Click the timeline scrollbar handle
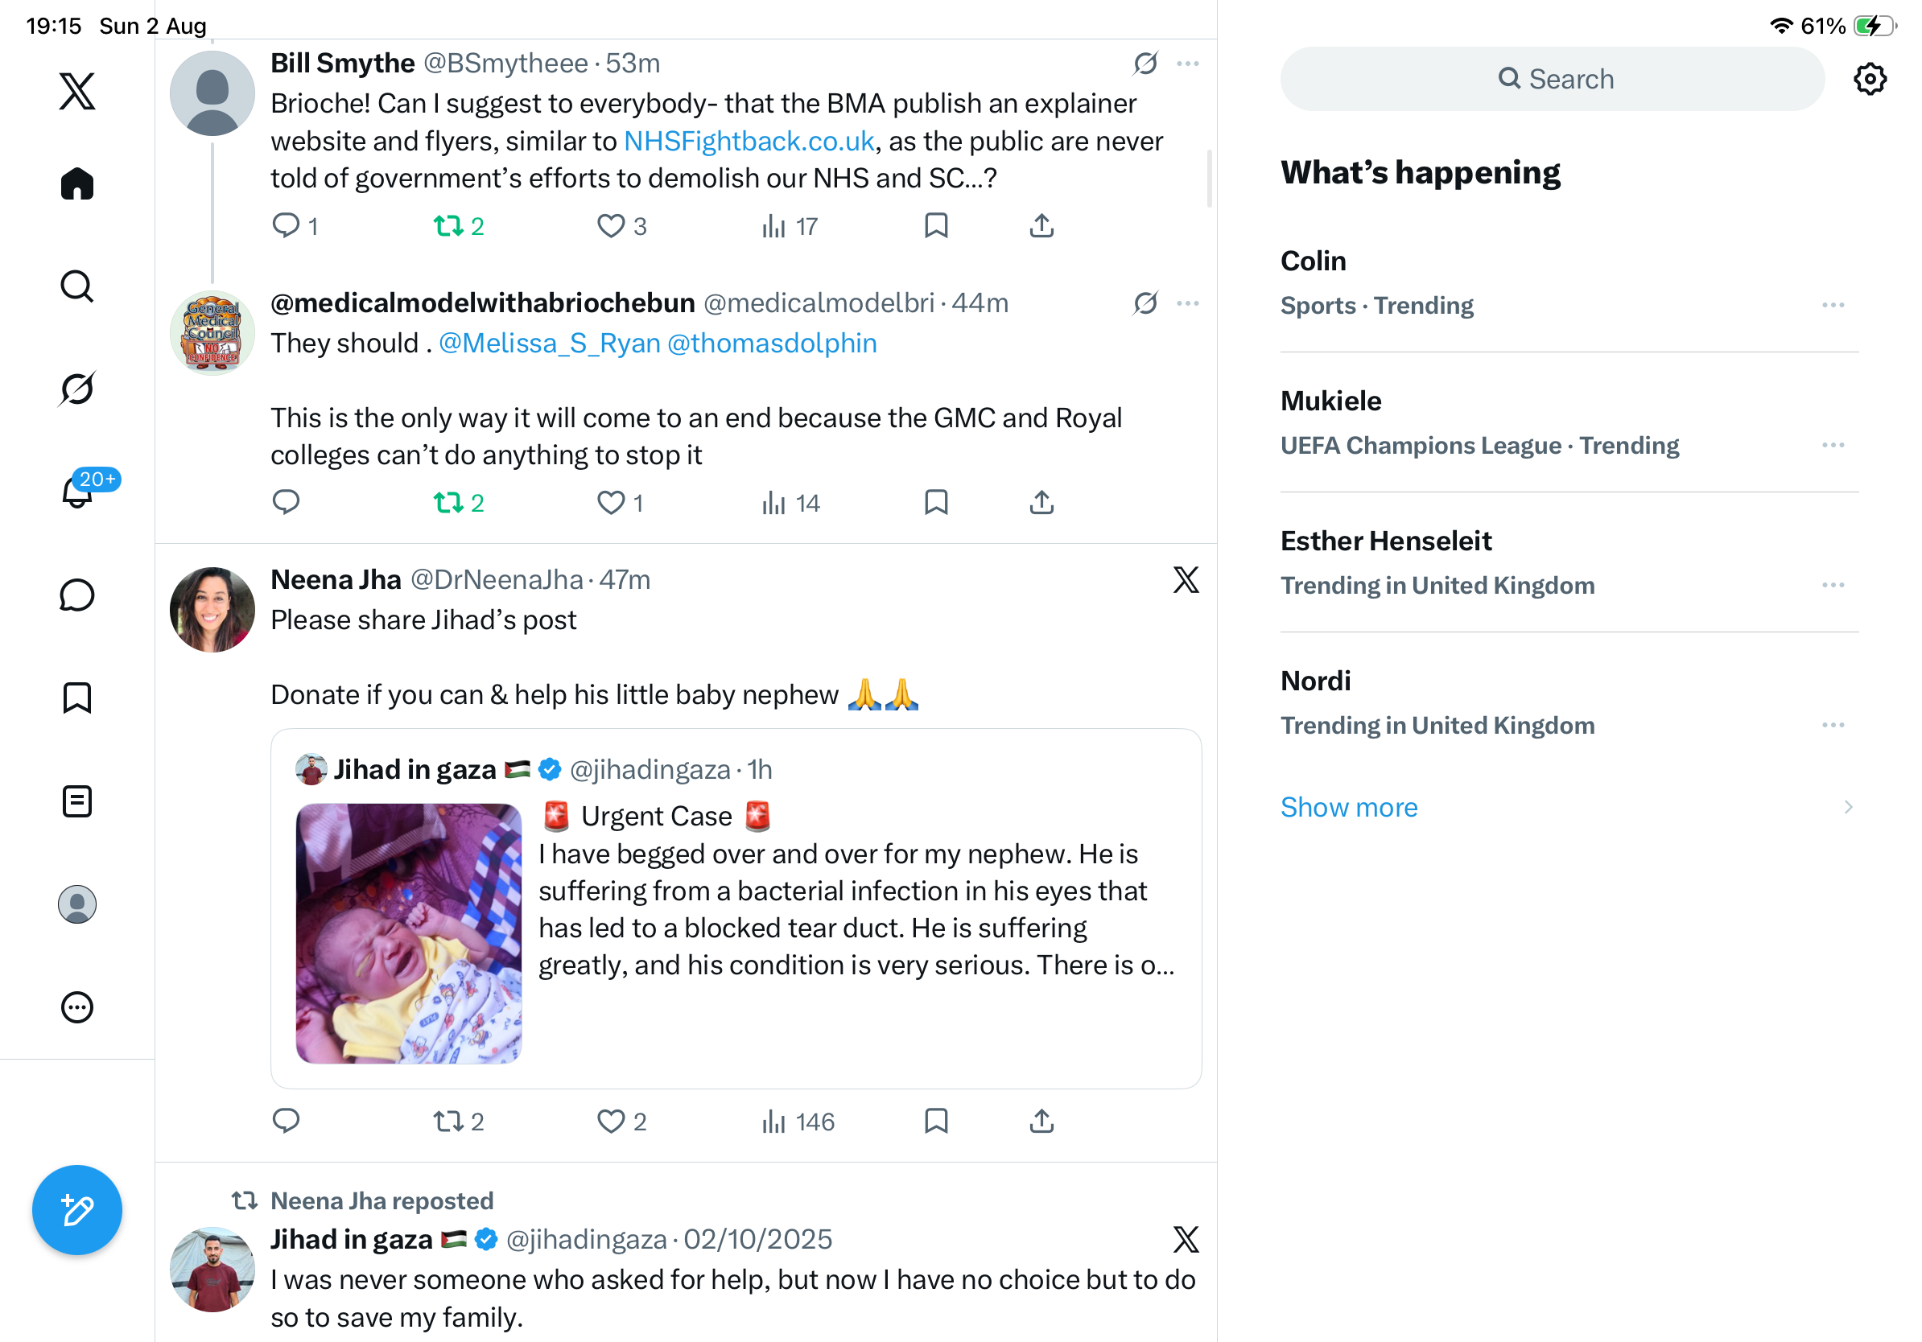The width and height of the screenshot is (1922, 1342). [1209, 178]
